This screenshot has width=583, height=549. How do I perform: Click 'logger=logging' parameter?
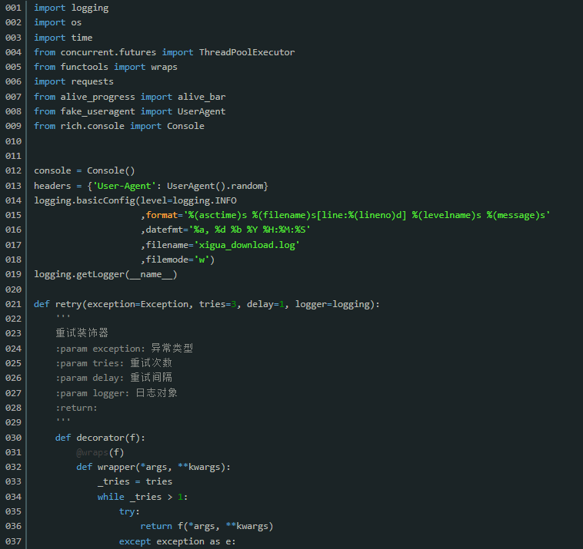click(x=332, y=304)
